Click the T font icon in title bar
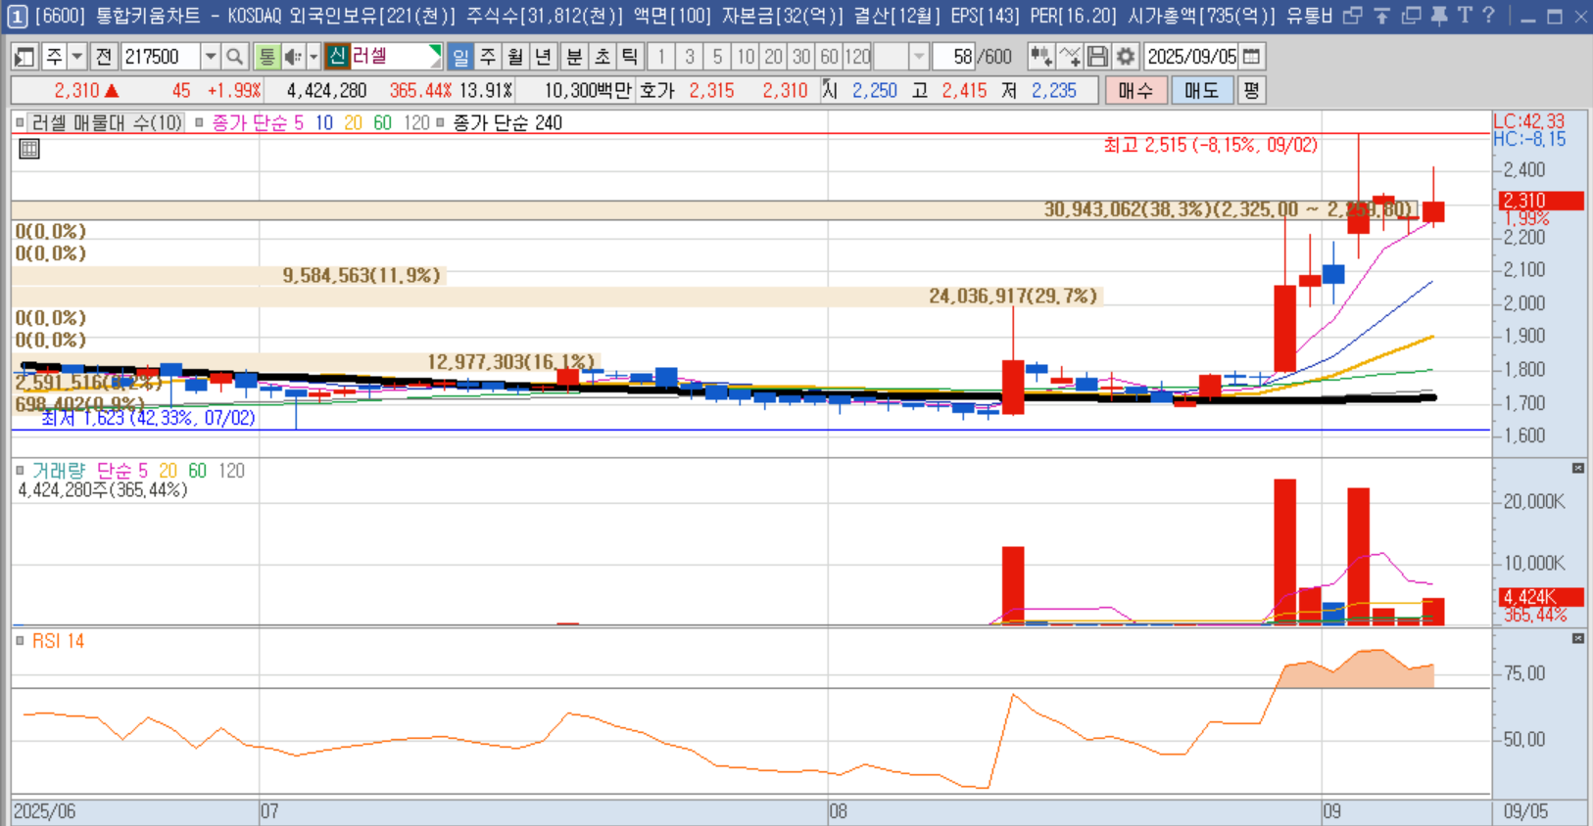 [1465, 16]
